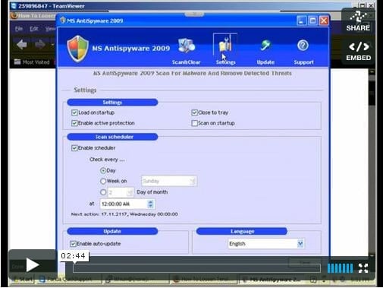Click the 12:00:00 AM time field
383x288 pixels.
124,204
